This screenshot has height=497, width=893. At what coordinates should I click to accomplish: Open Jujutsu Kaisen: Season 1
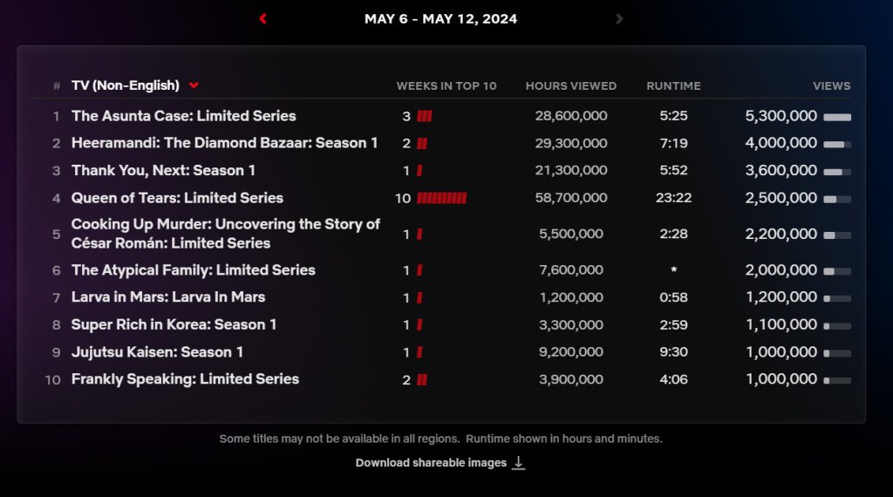157,352
